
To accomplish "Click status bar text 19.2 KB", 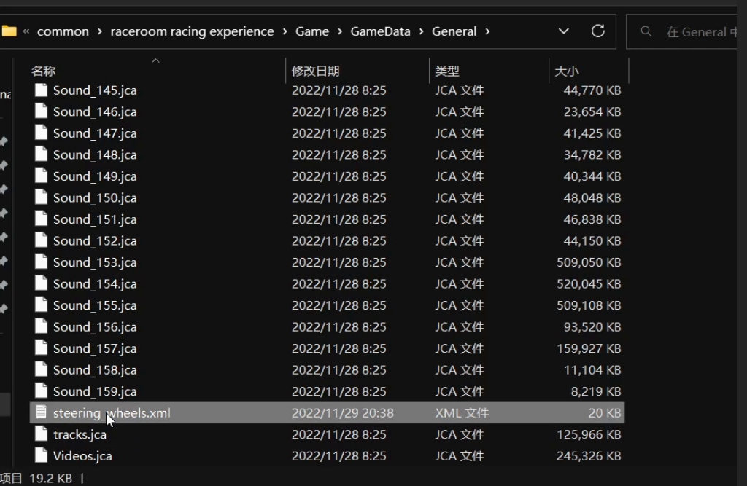I will [50, 478].
